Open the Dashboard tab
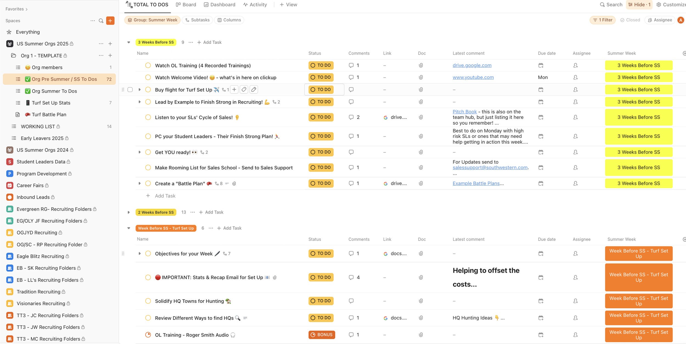686x344 pixels. [220, 5]
